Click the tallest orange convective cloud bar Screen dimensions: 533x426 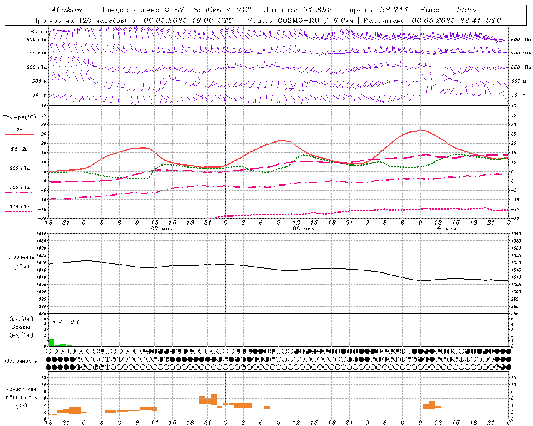(x=214, y=399)
